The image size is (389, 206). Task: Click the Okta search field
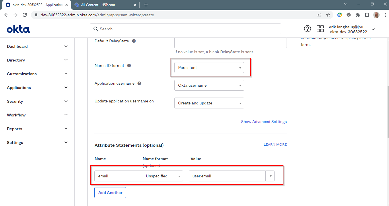click(x=185, y=29)
